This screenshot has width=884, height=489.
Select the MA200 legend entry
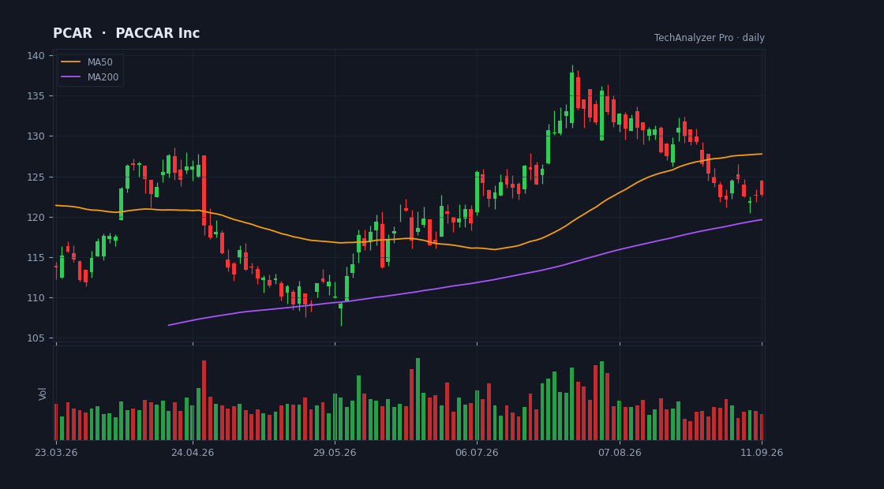pyautogui.click(x=90, y=77)
